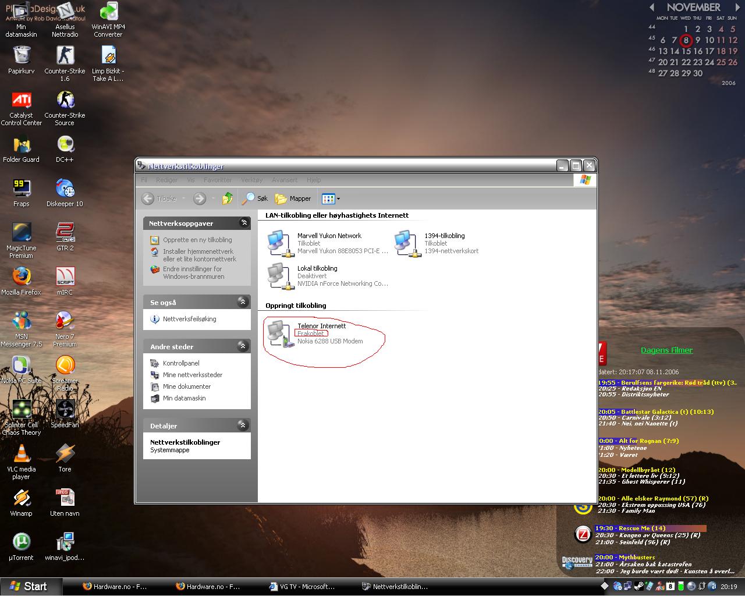Click the Mapper folders toolbar button
The image size is (745, 596).
tap(293, 198)
